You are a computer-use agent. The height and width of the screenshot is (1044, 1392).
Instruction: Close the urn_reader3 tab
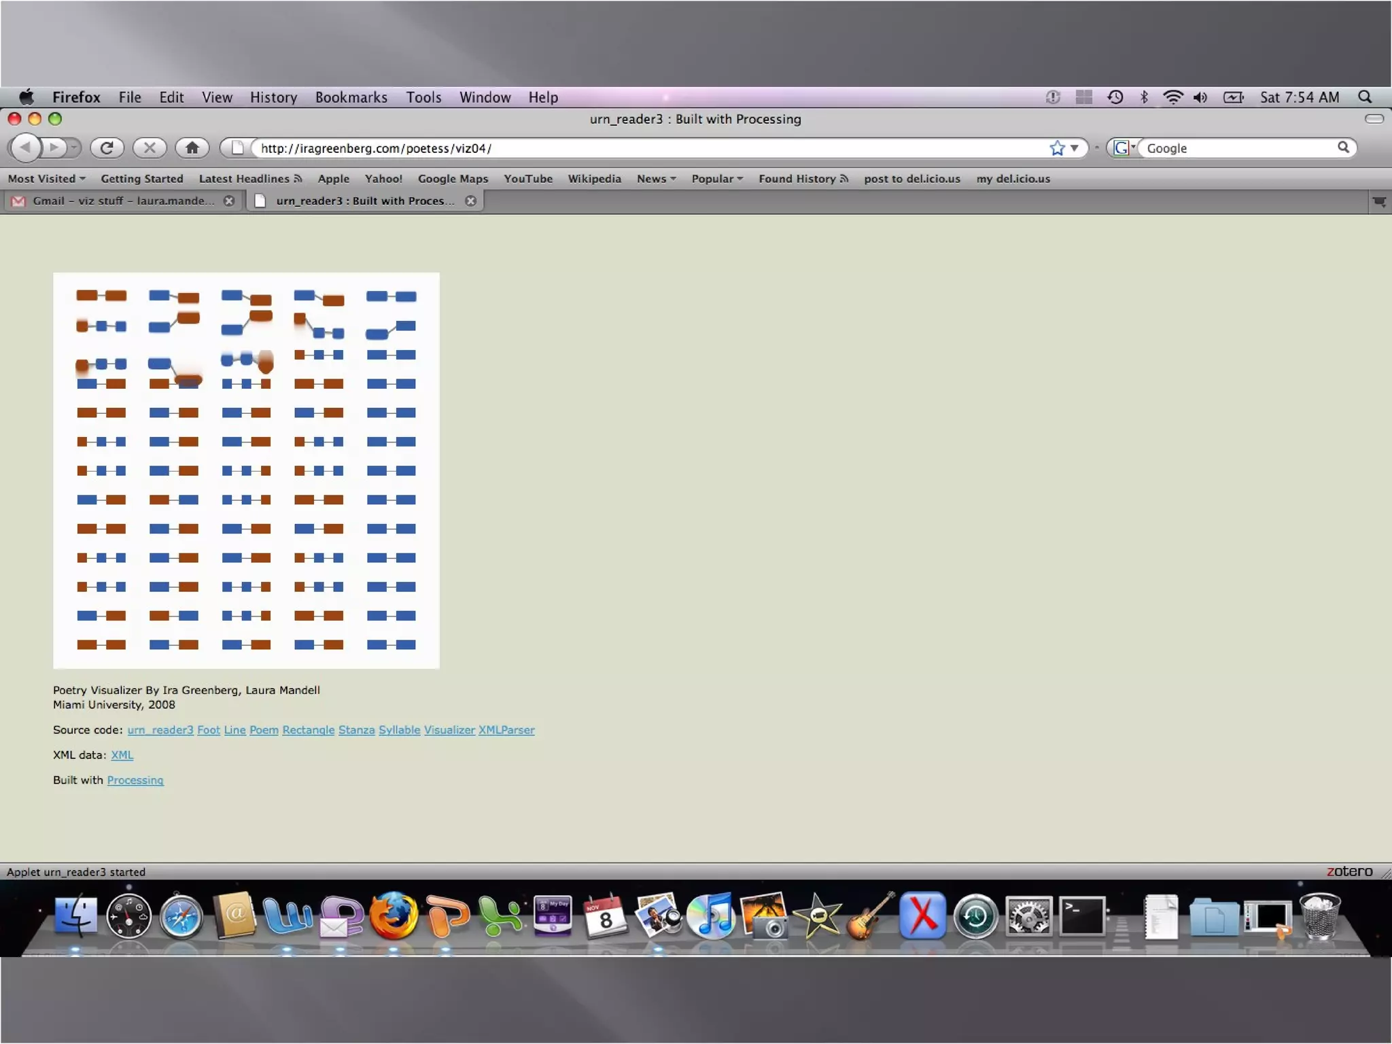(470, 201)
